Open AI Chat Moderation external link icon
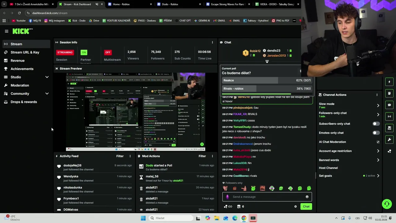Screen dimensions: 396x223 pos(378,142)
